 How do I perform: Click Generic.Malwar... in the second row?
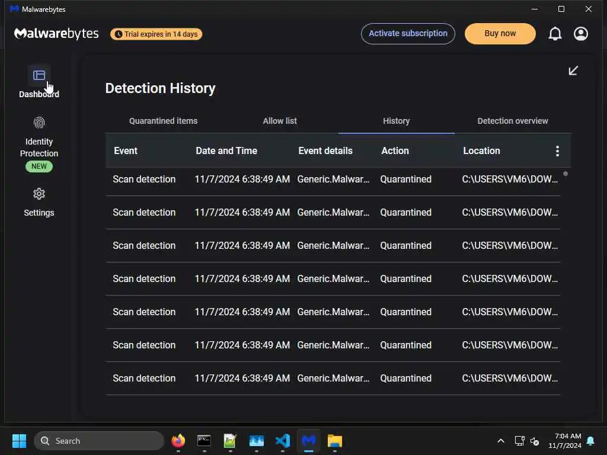[x=333, y=213]
